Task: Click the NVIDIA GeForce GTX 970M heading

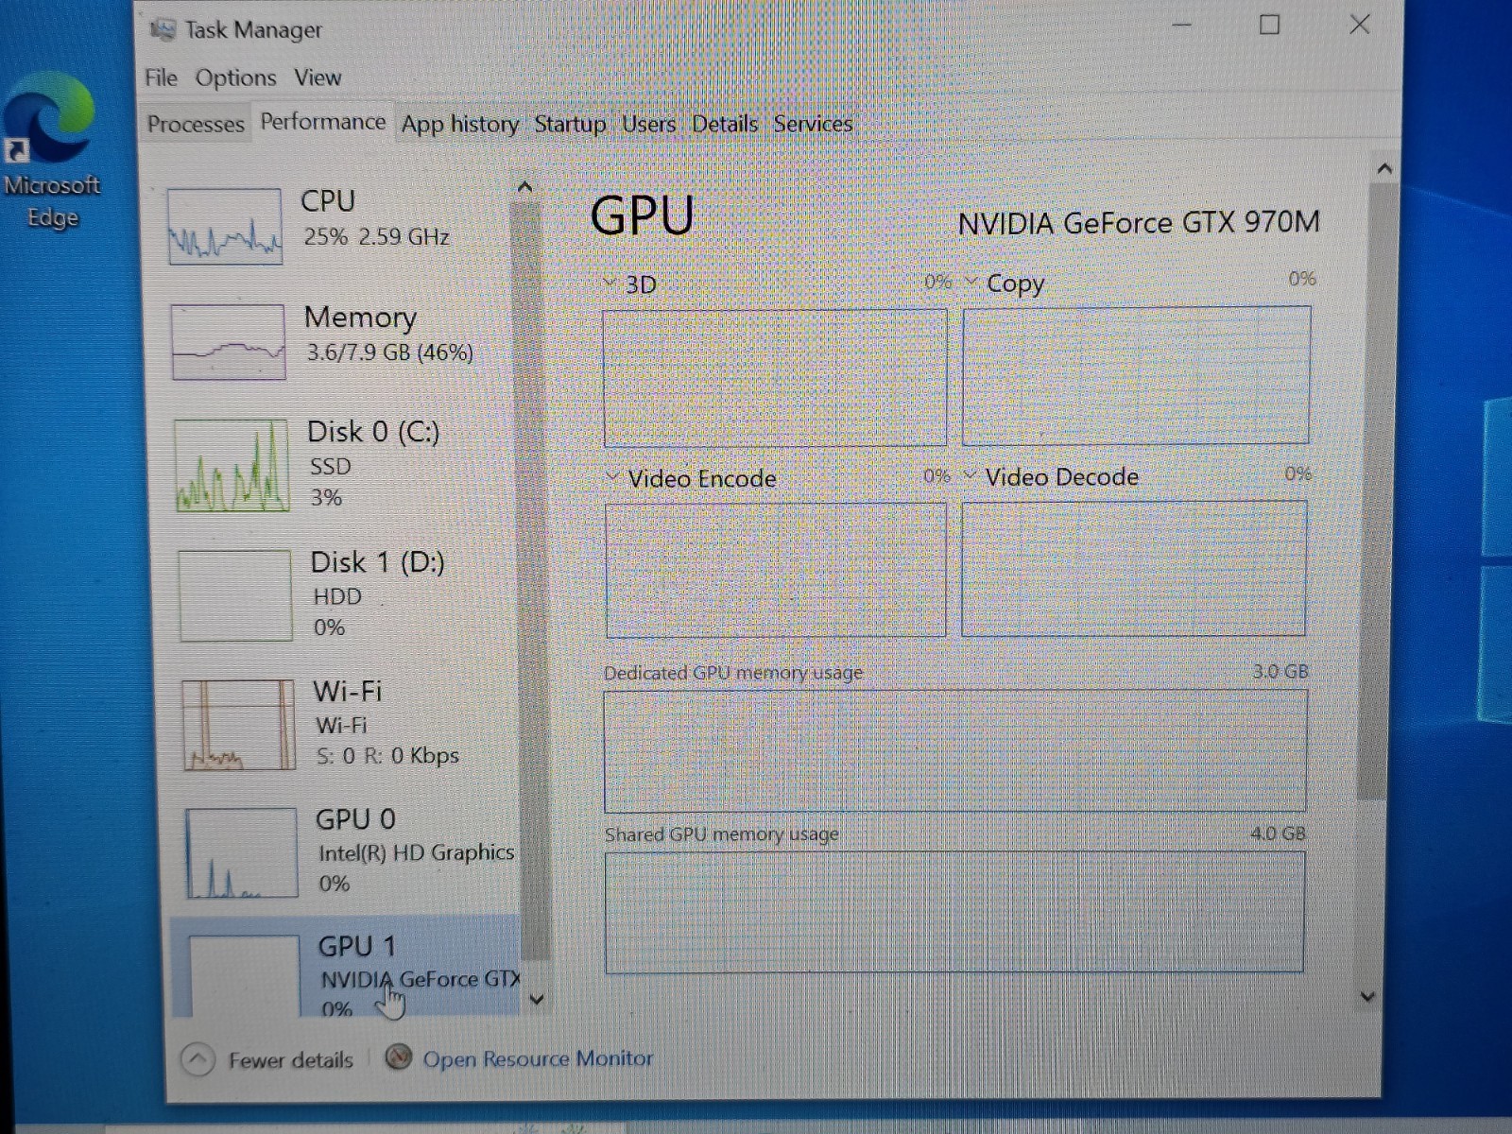Action: click(1139, 223)
